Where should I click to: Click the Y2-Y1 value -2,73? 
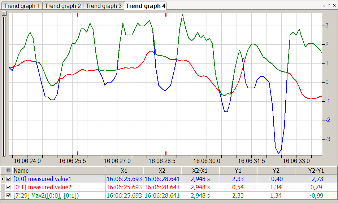coord(316,179)
